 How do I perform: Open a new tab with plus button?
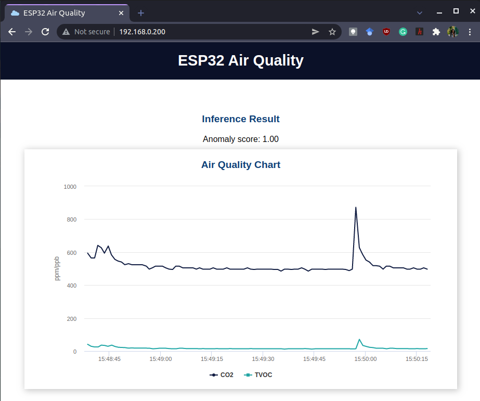pos(141,12)
